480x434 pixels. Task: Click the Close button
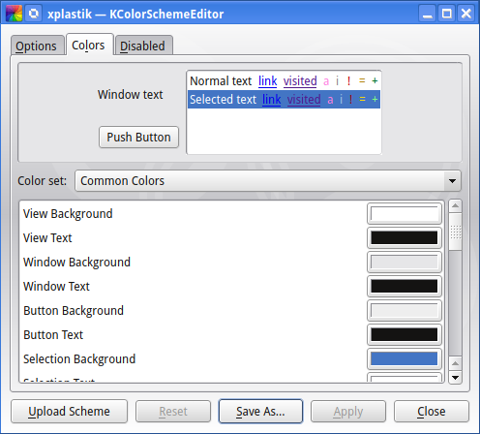point(432,412)
